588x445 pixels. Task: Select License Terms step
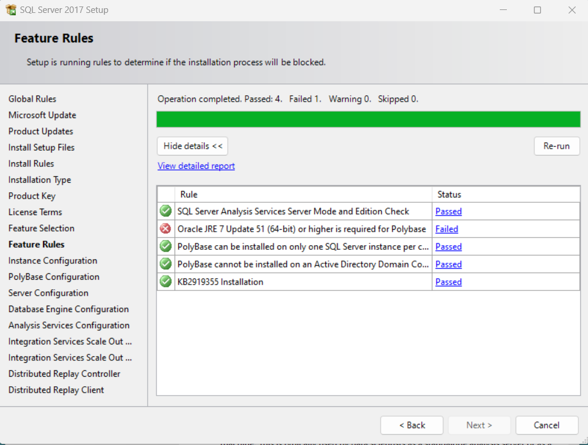(x=35, y=212)
